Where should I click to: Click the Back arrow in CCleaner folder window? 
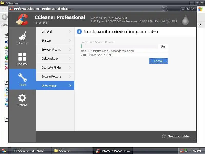point(5,17)
